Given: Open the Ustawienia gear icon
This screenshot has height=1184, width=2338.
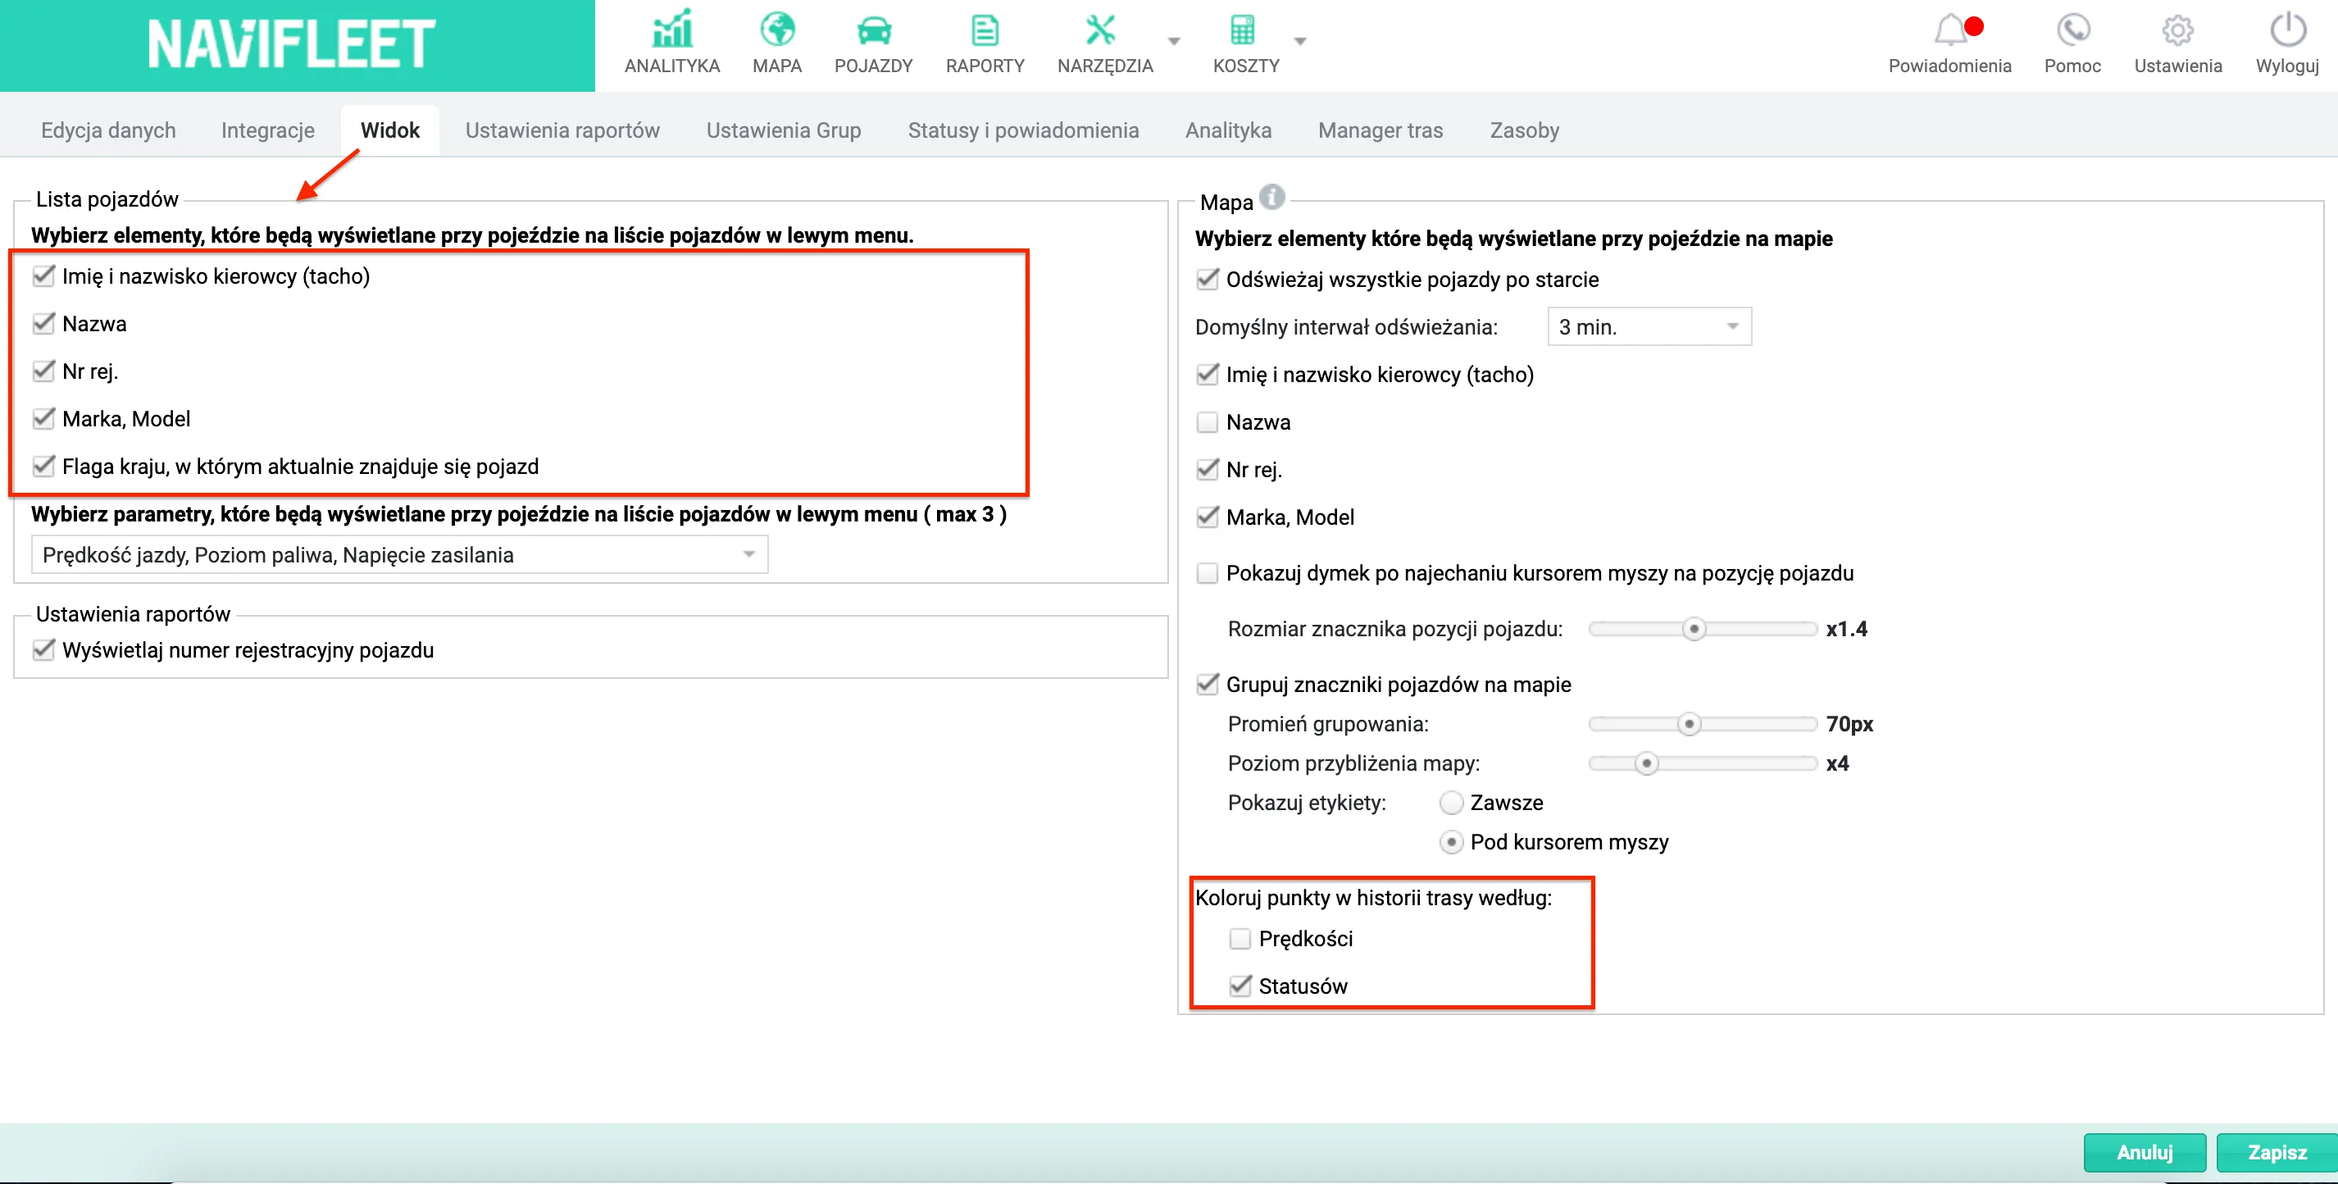Looking at the screenshot, I should tap(2177, 30).
